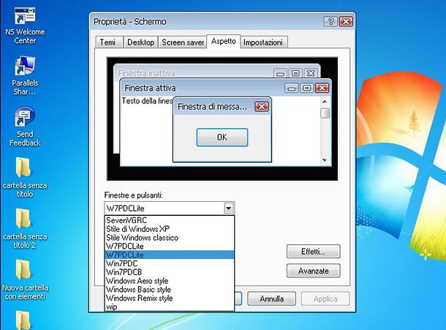Click preview scrollbar down arrow
Image resolution: width=446 pixels, height=330 pixels.
(325, 160)
